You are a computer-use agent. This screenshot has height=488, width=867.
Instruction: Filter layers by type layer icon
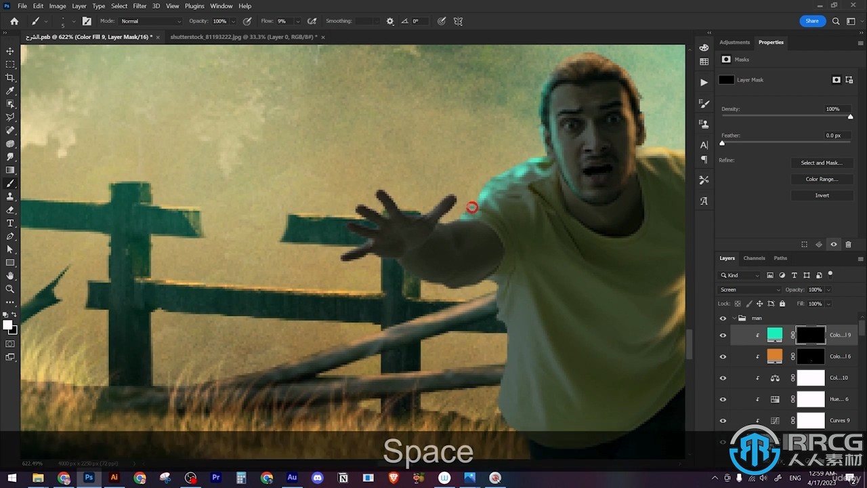[x=795, y=275]
